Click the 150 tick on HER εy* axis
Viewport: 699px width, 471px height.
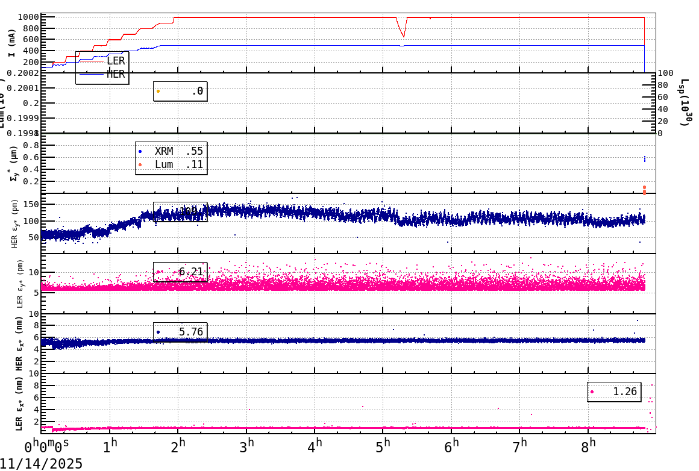(31, 205)
